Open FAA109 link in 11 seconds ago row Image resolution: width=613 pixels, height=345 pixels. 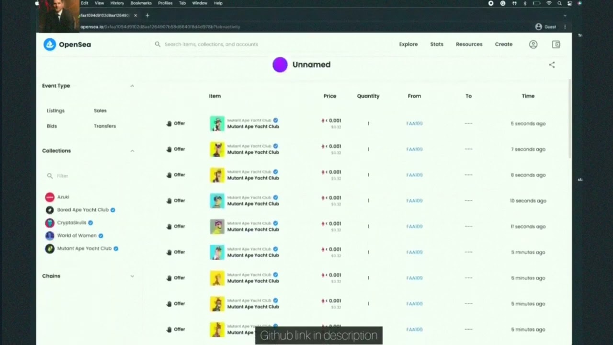point(414,227)
